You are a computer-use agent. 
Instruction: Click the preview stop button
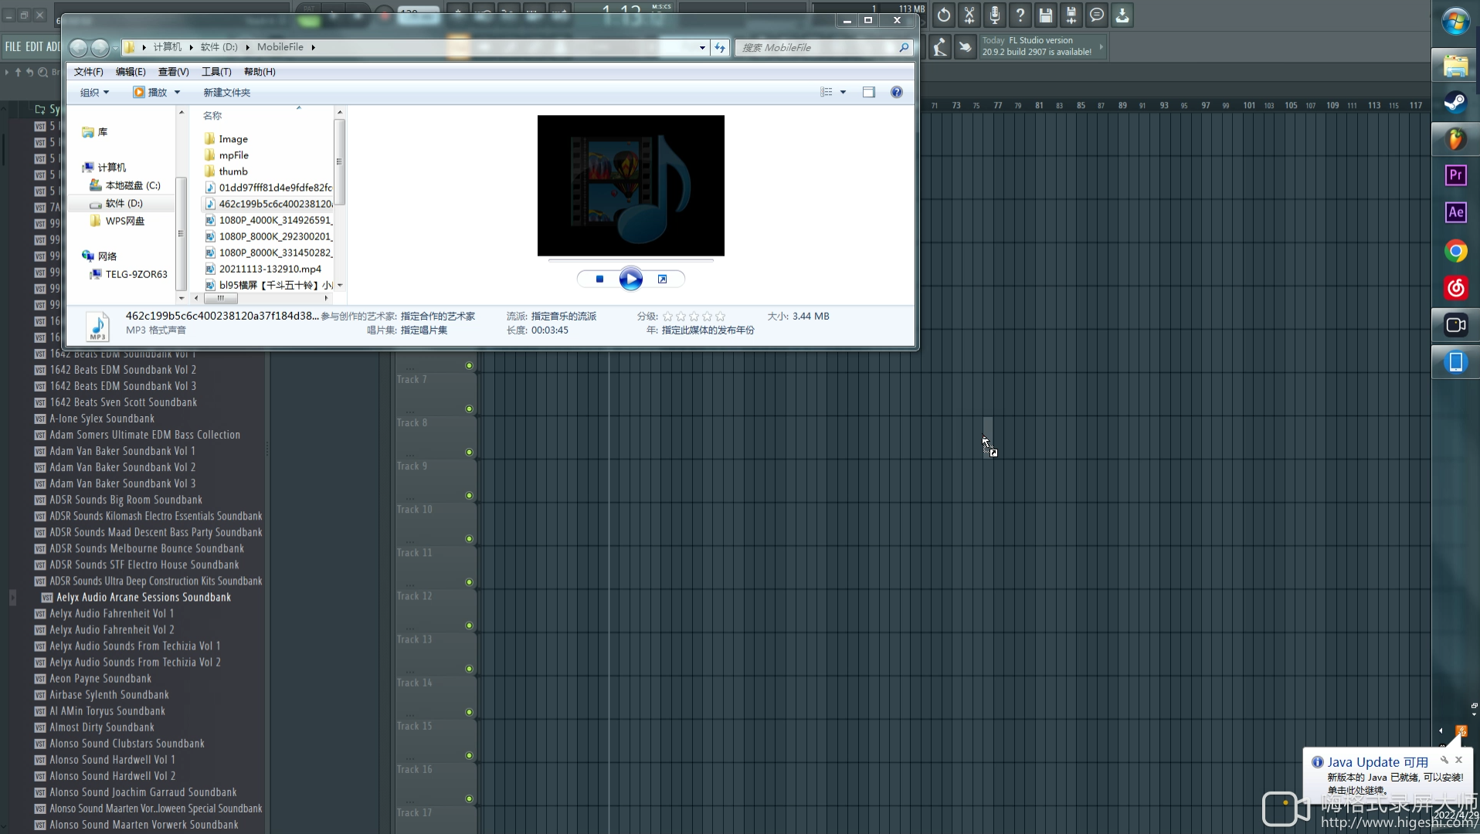(x=599, y=279)
